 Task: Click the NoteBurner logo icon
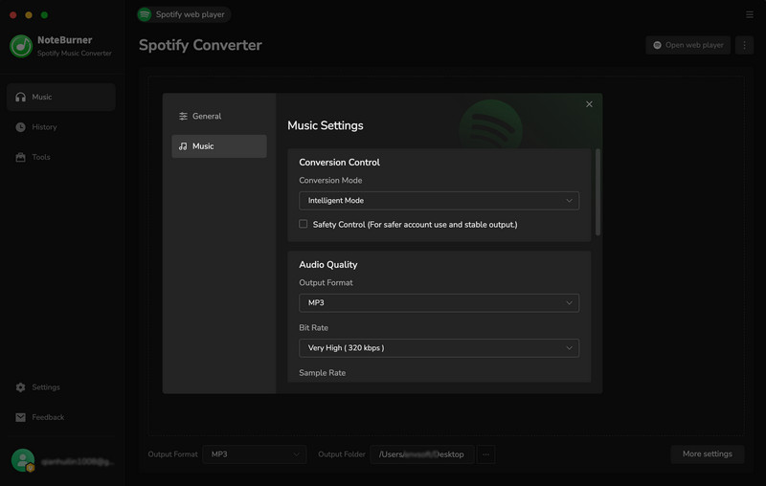click(x=21, y=46)
